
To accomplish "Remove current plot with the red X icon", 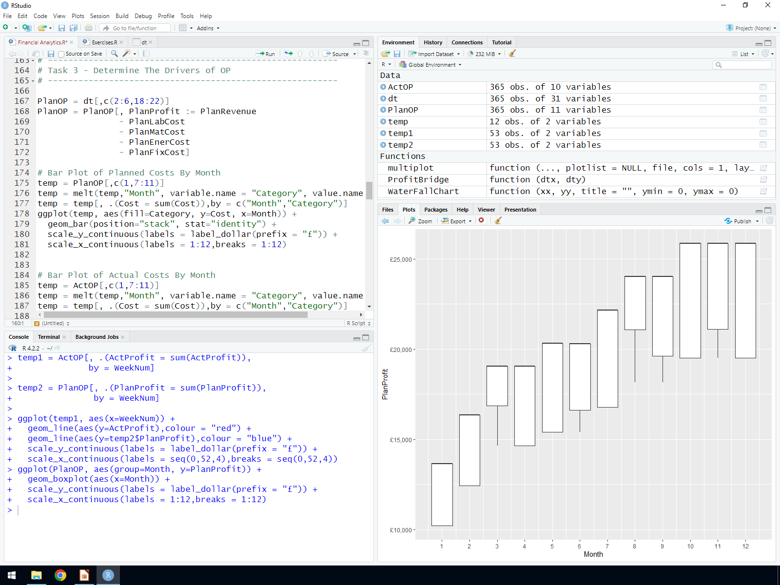I will click(481, 221).
